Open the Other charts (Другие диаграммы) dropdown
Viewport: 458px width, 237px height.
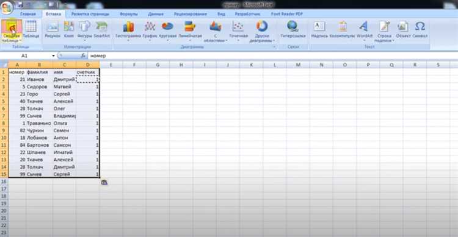[262, 32]
